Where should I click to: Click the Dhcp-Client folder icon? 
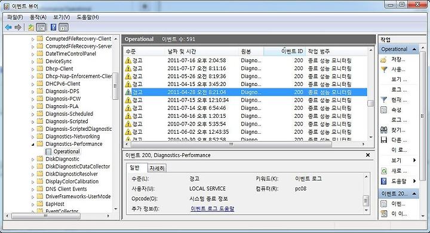coord(40,68)
